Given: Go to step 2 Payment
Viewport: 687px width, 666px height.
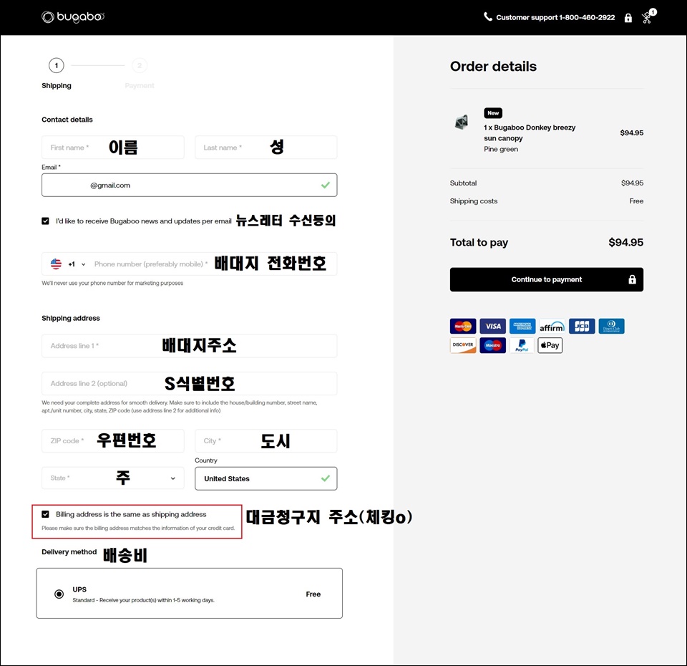Looking at the screenshot, I should (x=140, y=65).
